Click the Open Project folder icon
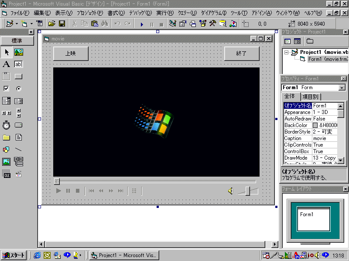The height and width of the screenshot is (261, 349). point(51,23)
